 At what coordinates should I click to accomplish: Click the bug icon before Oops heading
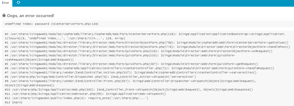click(x=4, y=15)
